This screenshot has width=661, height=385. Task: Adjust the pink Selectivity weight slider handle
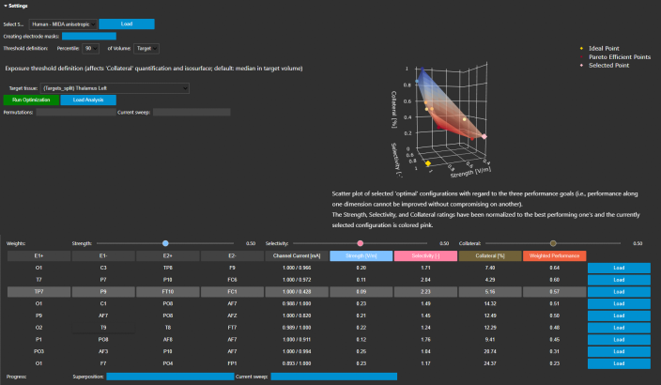(x=360, y=243)
